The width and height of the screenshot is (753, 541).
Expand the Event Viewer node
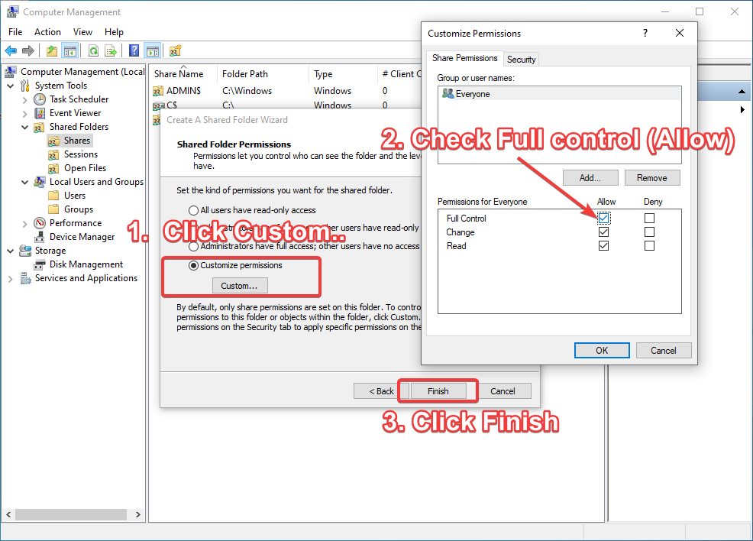point(25,114)
